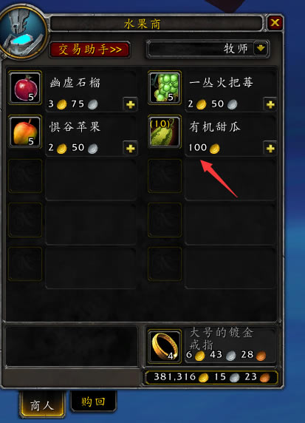305x423 pixels.
Task: Click the plus button beside 有机甜瓜
Action: (270, 148)
